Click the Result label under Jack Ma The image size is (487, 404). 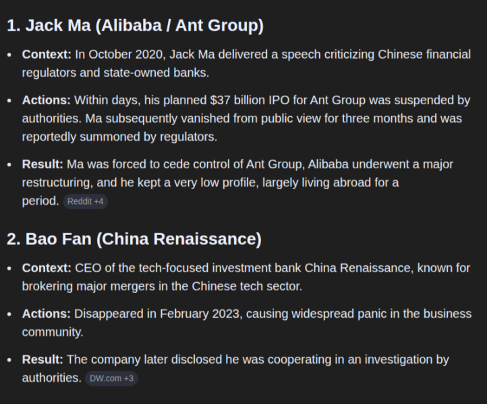click(42, 164)
